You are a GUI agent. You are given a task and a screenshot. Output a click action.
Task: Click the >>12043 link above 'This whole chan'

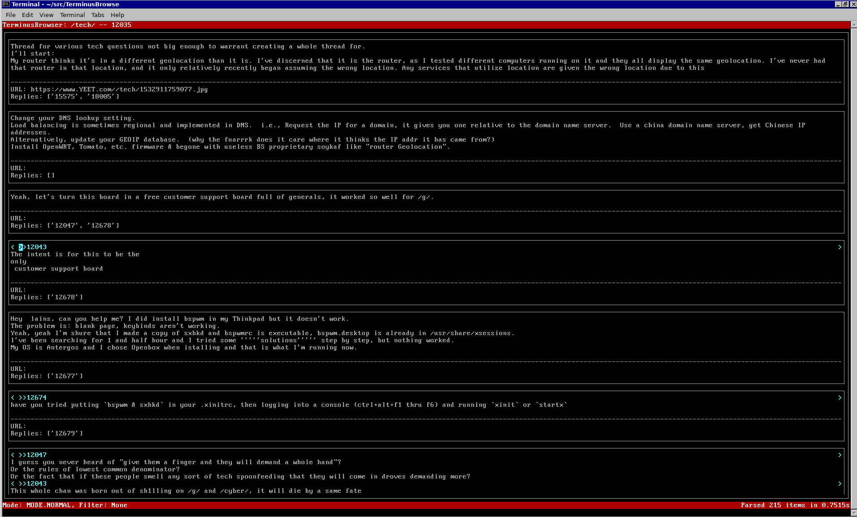33,483
